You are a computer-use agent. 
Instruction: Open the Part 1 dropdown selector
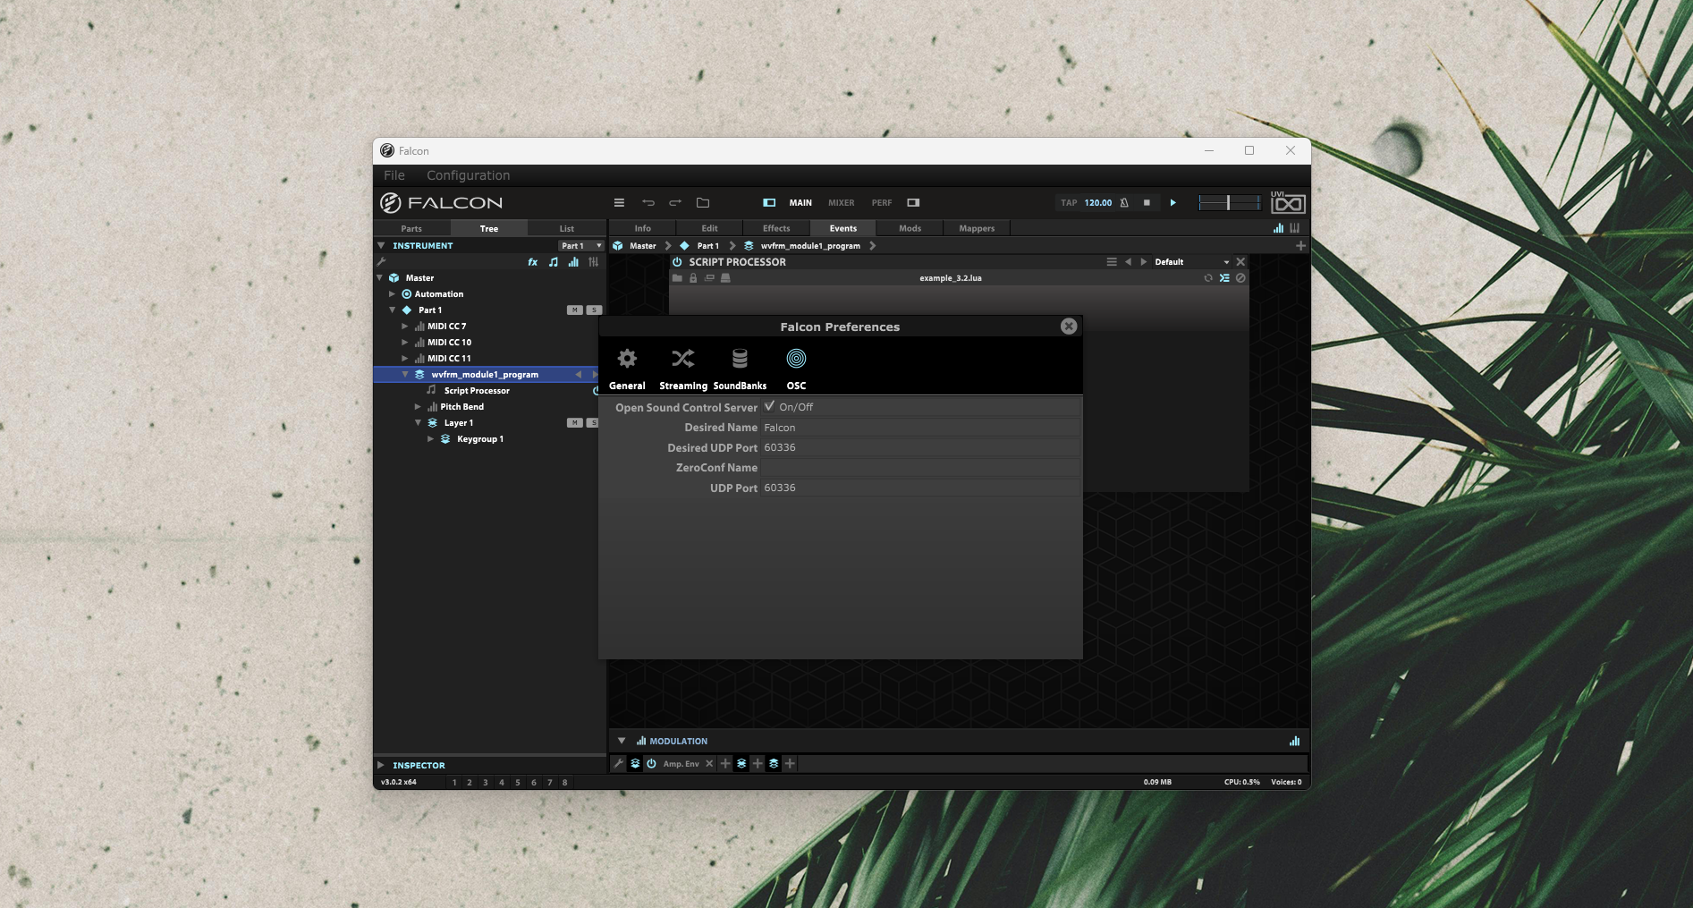click(x=581, y=246)
